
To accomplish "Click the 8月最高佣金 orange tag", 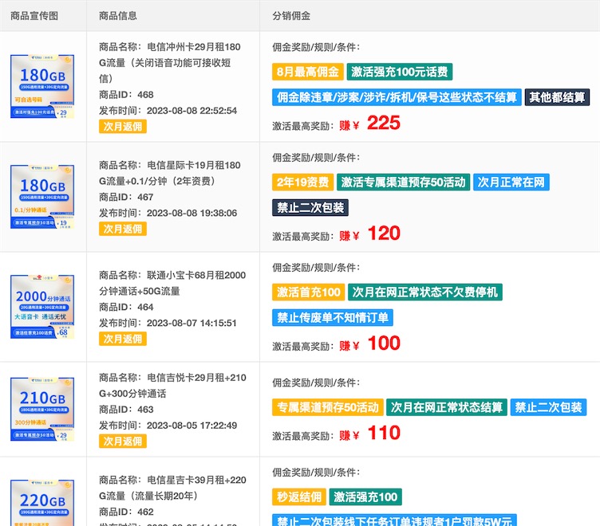I will 308,72.
